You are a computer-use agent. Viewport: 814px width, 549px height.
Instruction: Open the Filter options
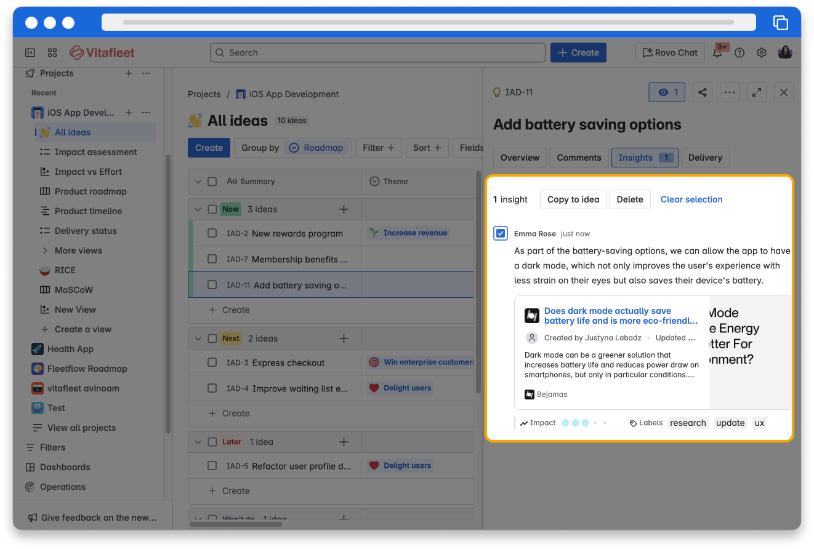(x=379, y=148)
